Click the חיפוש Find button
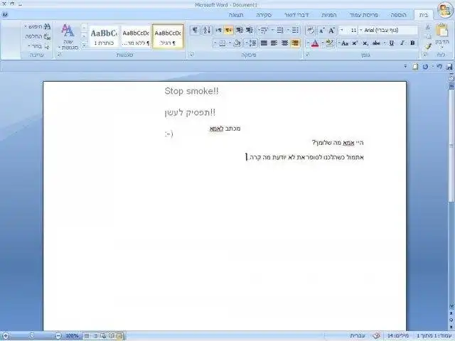 38,27
